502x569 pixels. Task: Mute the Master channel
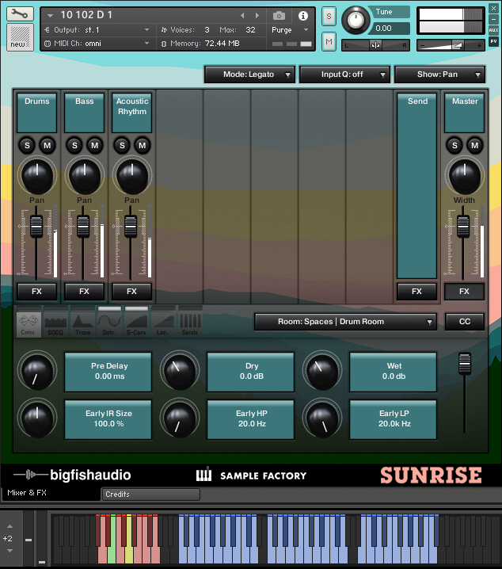[474, 146]
